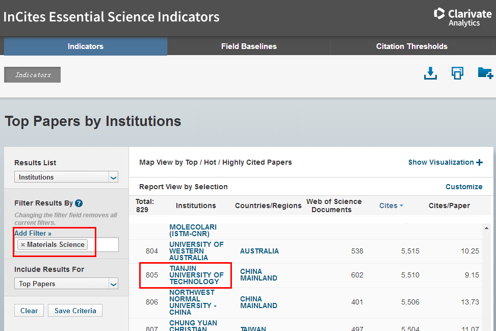The width and height of the screenshot is (496, 331).
Task: Switch to the Field Baselines tab
Action: coord(249,46)
